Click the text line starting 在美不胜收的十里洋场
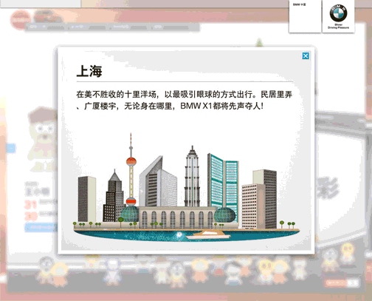 [184, 94]
